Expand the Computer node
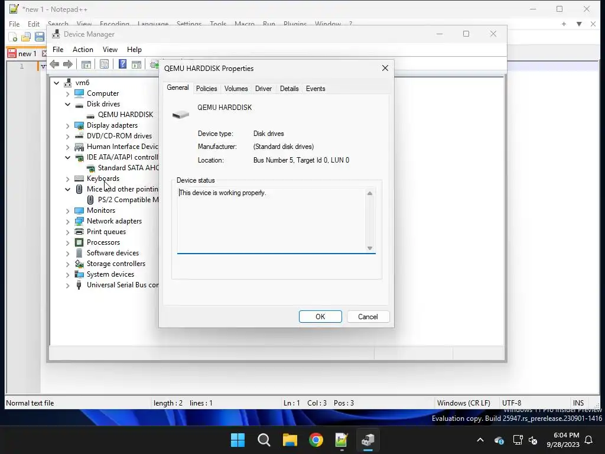 coord(67,93)
